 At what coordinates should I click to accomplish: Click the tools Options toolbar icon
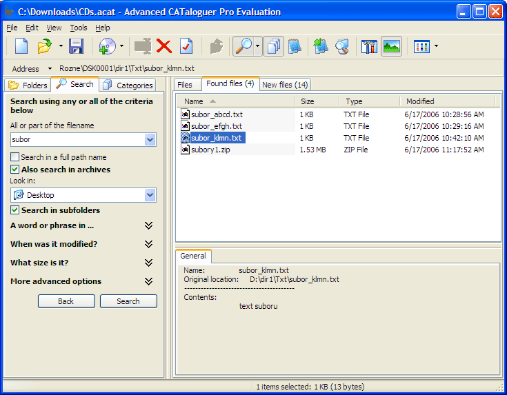(369, 46)
